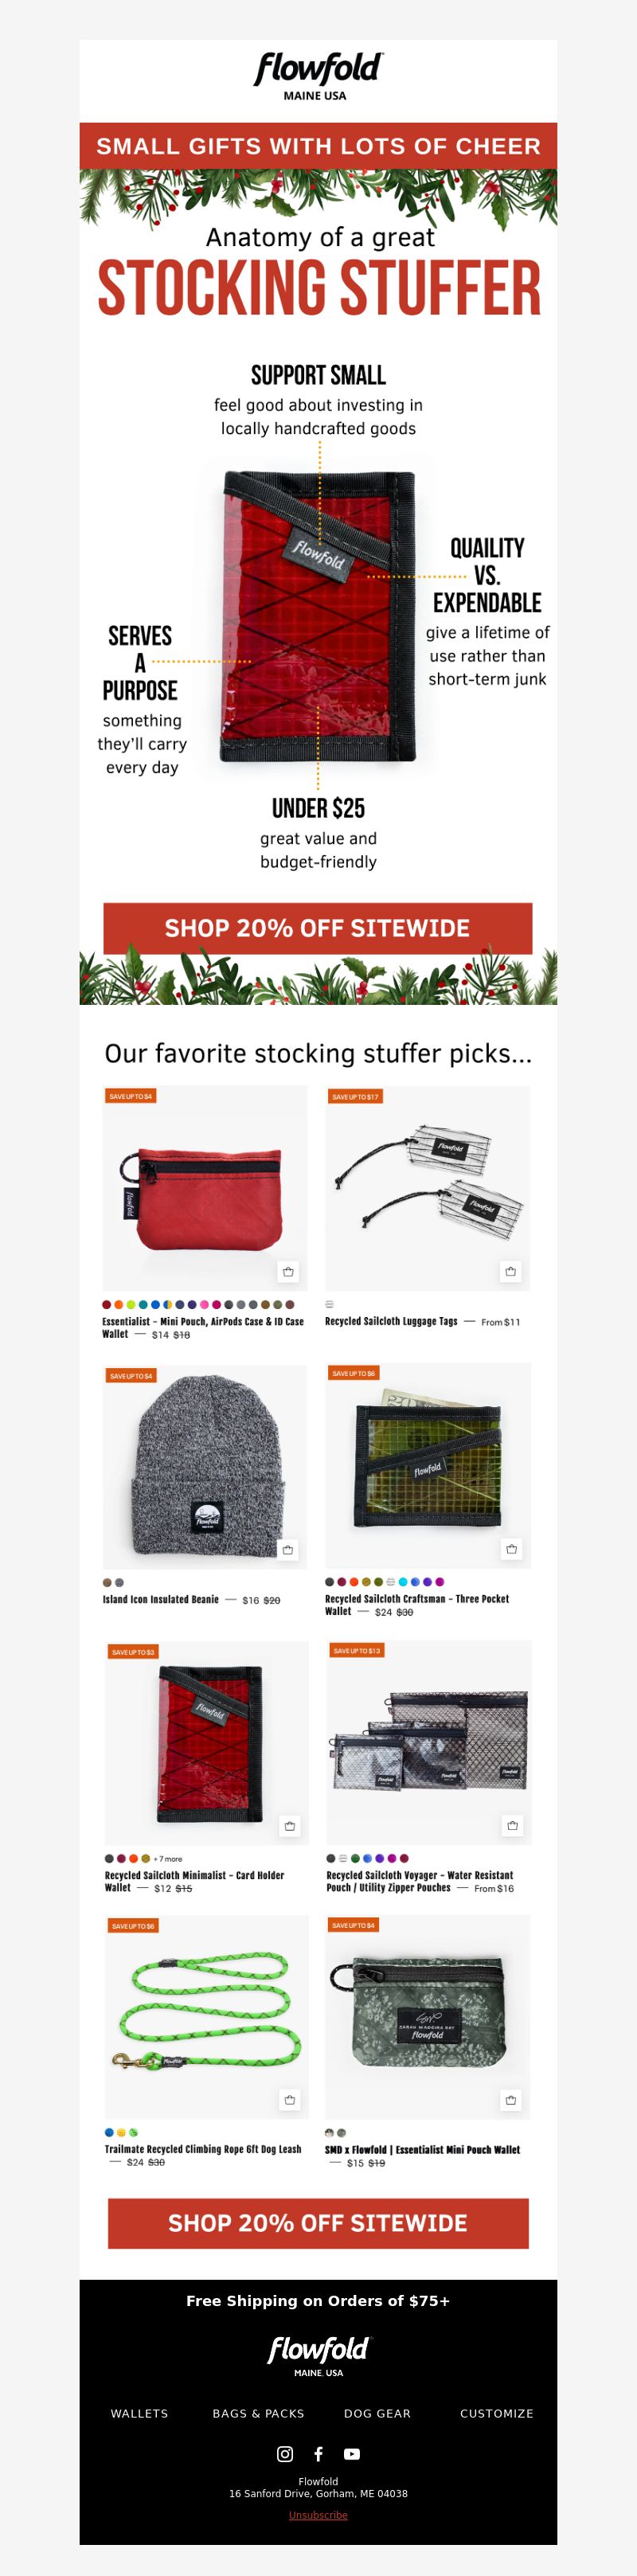637x2576 pixels.
Task: Click the quick-add bag icon on Voyager Zipper Pouches
Action: pos(513,1825)
